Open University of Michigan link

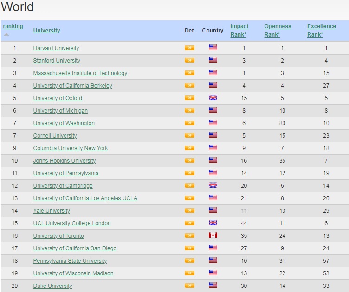point(60,110)
